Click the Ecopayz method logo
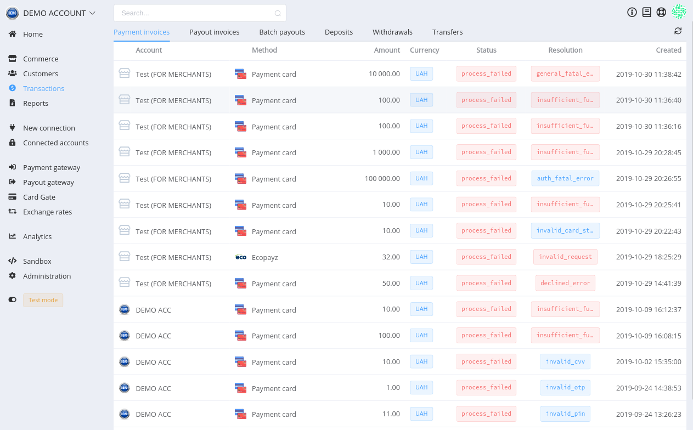Image resolution: width=693 pixels, height=430 pixels. (240, 257)
